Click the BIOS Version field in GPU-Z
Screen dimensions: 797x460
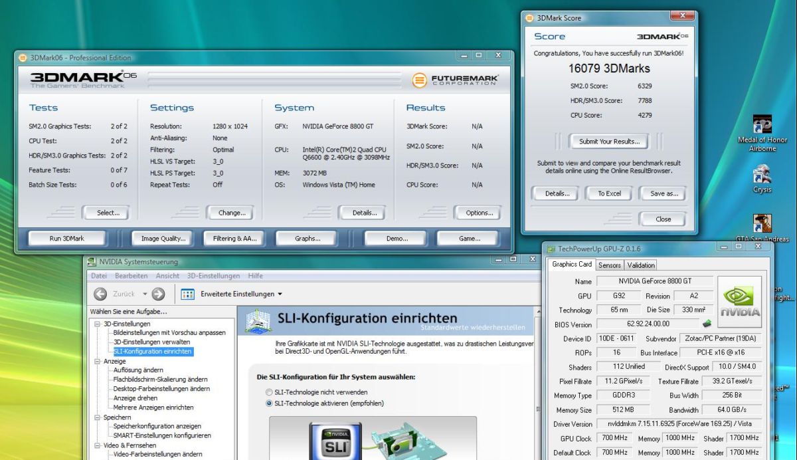[x=648, y=324]
